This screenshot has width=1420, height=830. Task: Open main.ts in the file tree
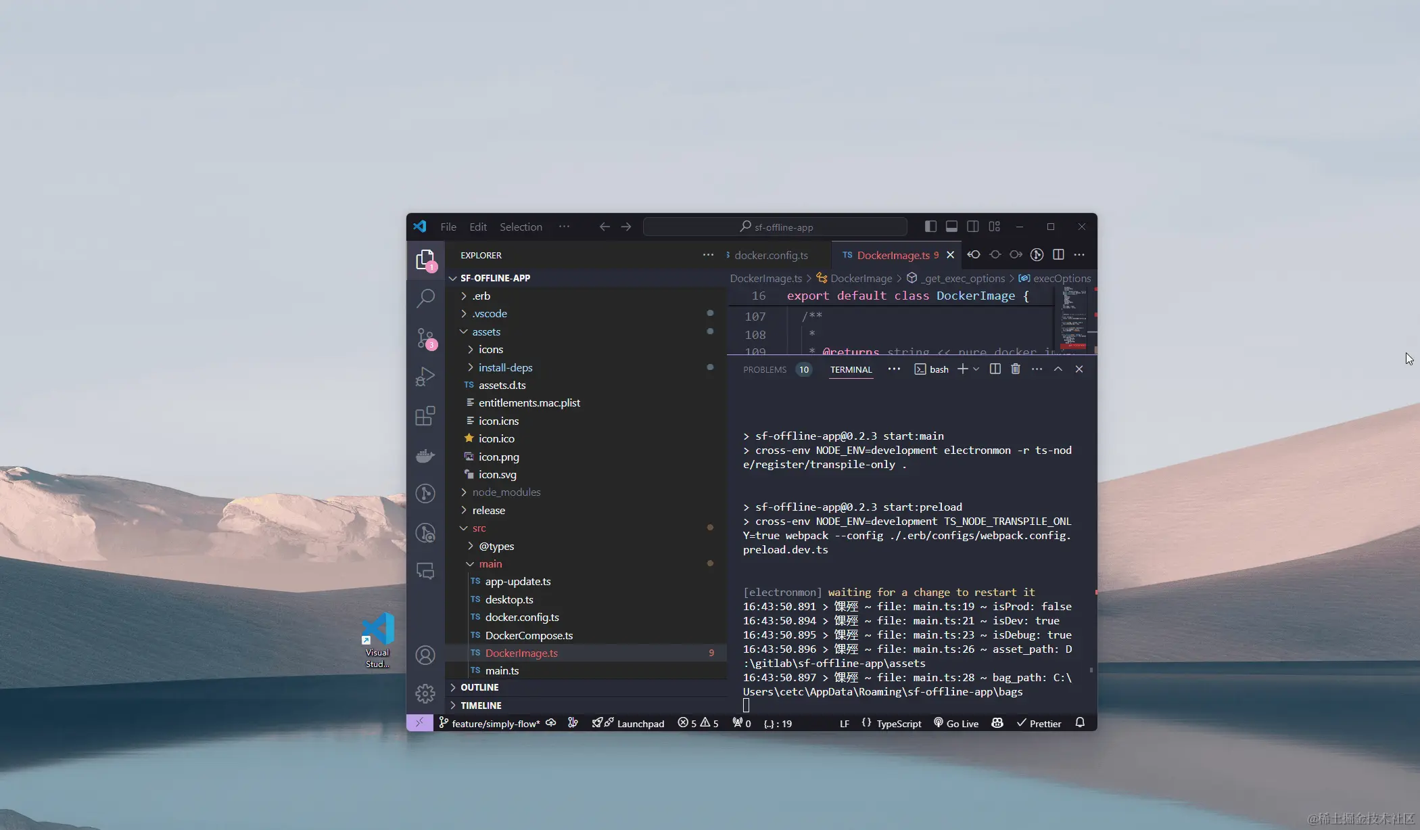pos(586,670)
